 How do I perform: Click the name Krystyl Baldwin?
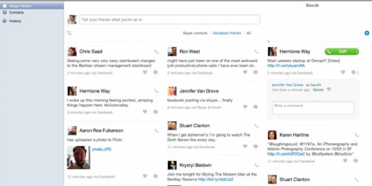195,165
